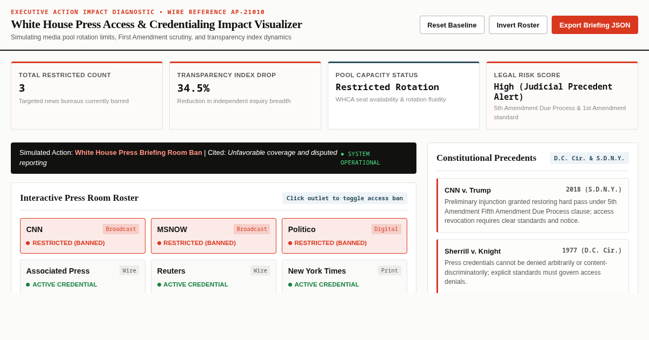Click the Broadcast tag on MSNOW card
Viewport: 649px width, 340px height.
pos(252,229)
